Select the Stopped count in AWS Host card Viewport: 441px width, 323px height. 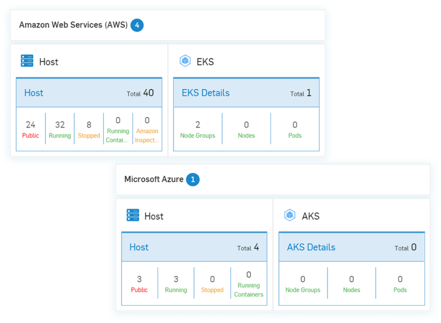[x=89, y=128]
